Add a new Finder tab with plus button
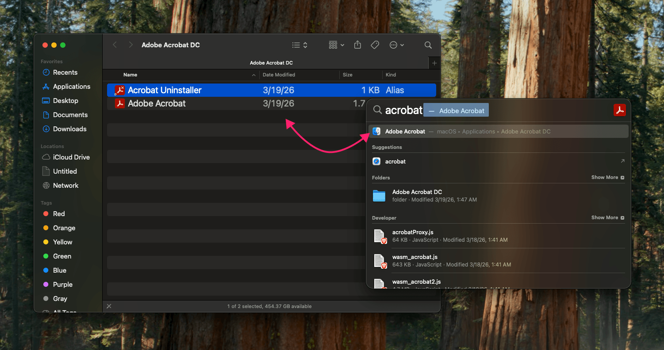Viewport: 664px width, 350px height. [x=434, y=63]
